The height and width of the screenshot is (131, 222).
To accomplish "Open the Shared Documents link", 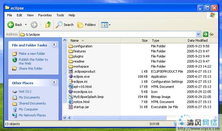I will 32,103.
